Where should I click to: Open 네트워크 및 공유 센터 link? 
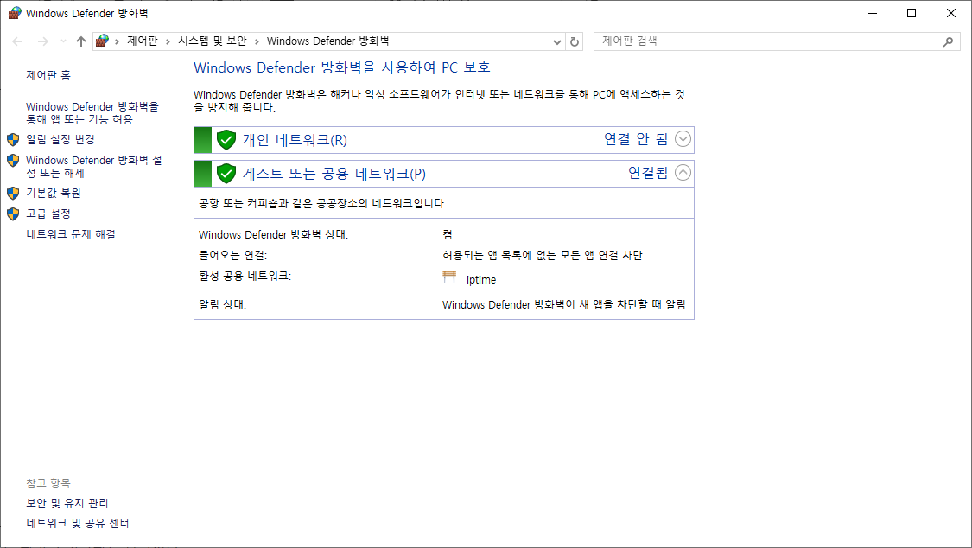tap(78, 523)
